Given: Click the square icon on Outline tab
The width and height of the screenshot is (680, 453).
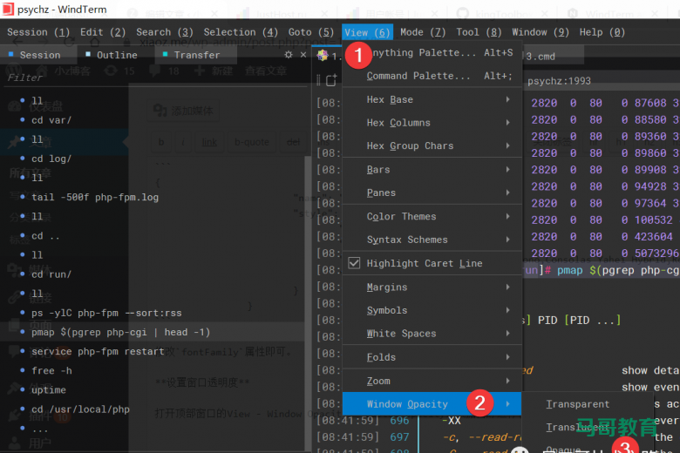Looking at the screenshot, I should 88,55.
